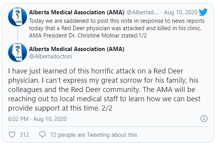Click the 'provide support at this time' line
Viewport: 216px width, 143px height.
click(60, 108)
